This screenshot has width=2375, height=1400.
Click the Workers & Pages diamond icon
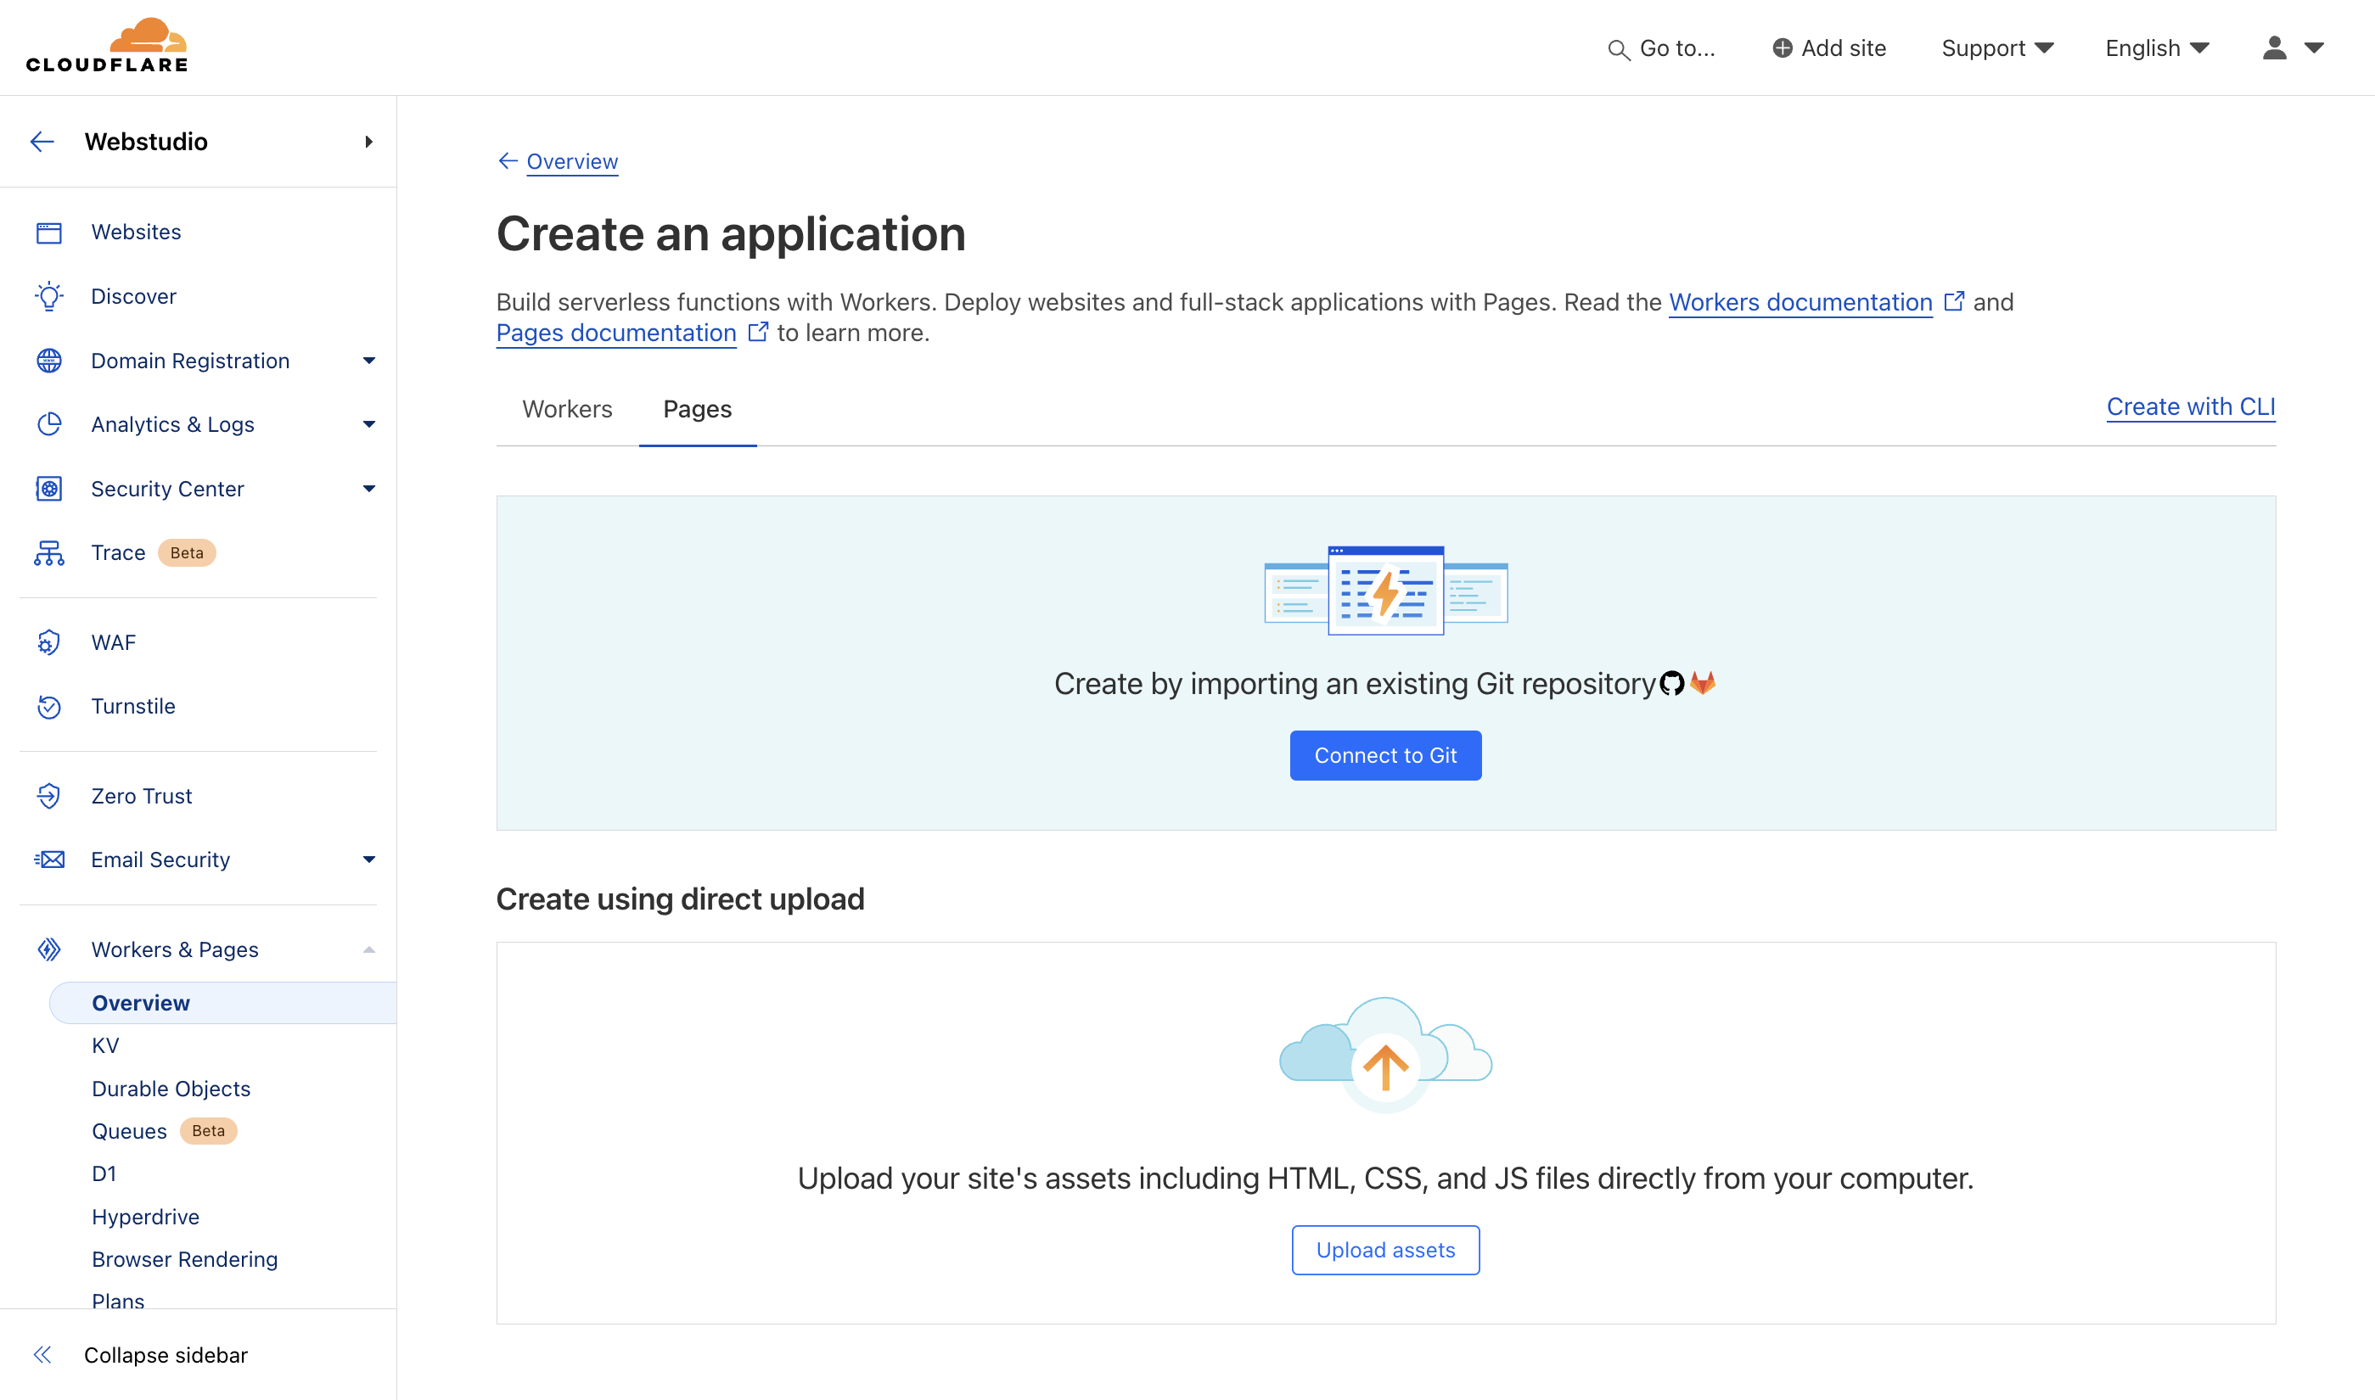[49, 949]
